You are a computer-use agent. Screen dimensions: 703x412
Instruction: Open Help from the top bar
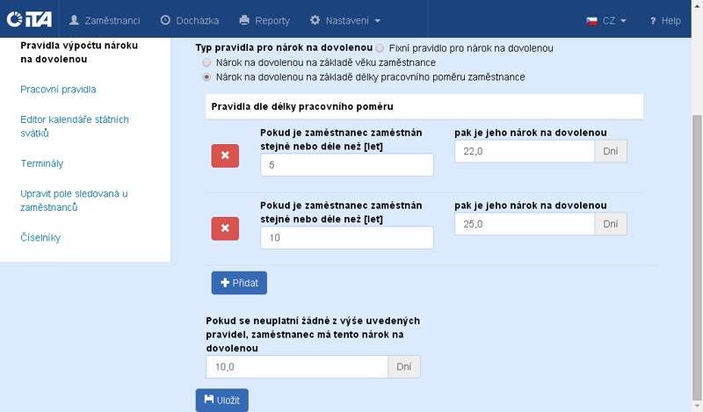665,20
